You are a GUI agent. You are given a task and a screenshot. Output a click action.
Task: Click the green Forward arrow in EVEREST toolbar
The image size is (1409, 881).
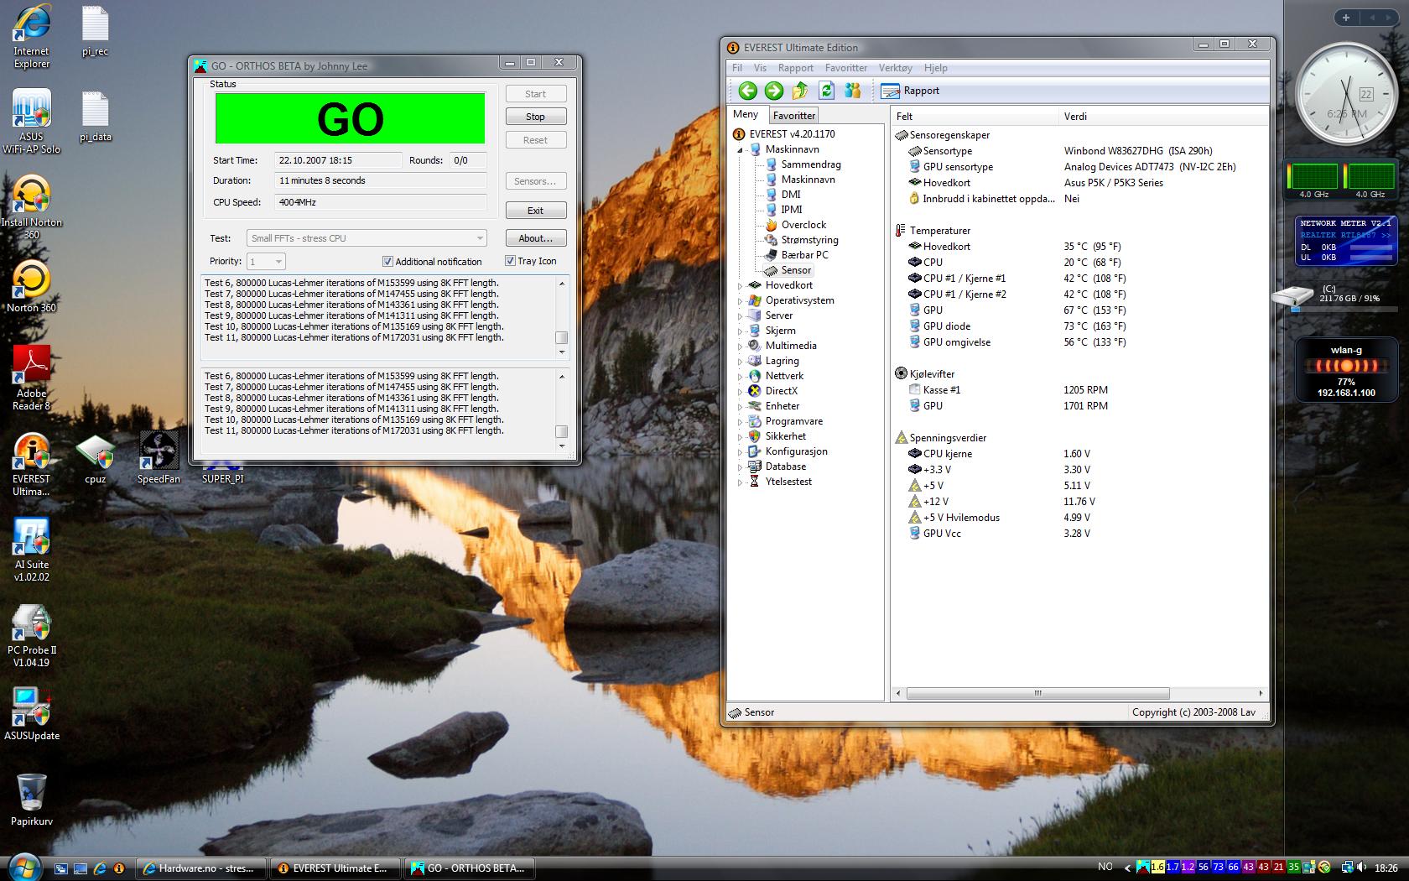tap(774, 91)
